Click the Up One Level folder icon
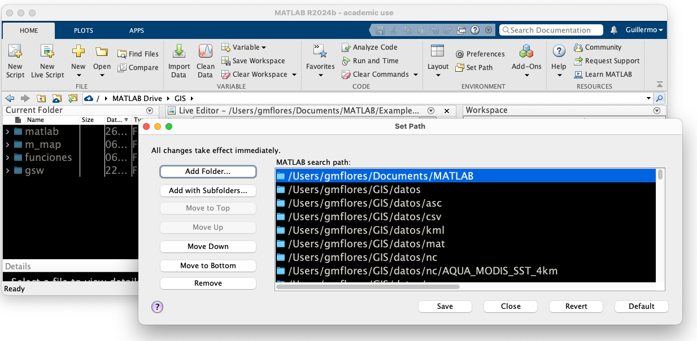Image resolution: width=697 pixels, height=341 pixels. pyautogui.click(x=42, y=98)
